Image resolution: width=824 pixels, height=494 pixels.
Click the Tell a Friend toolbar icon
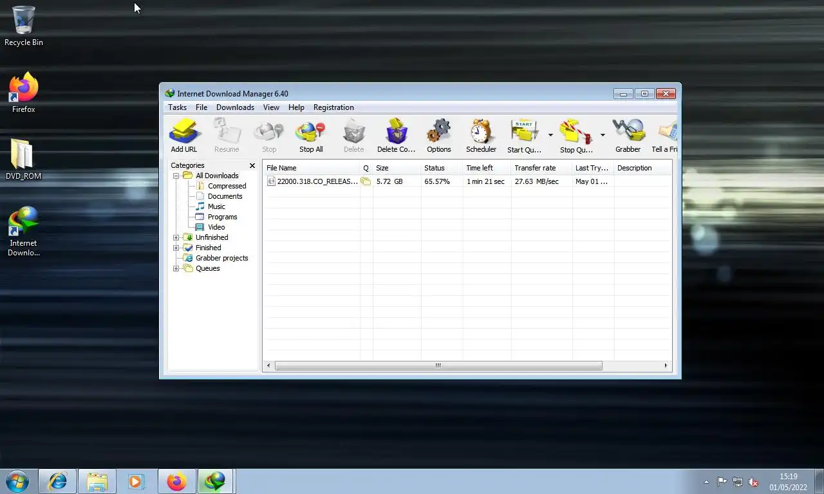665,136
